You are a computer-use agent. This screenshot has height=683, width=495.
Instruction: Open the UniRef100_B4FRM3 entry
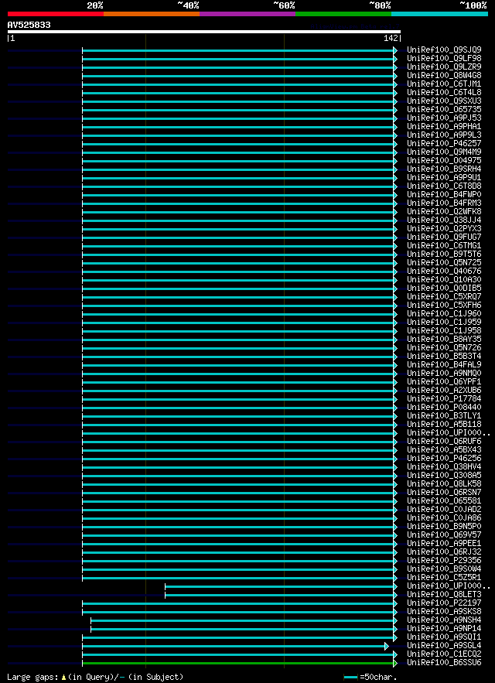click(x=444, y=203)
